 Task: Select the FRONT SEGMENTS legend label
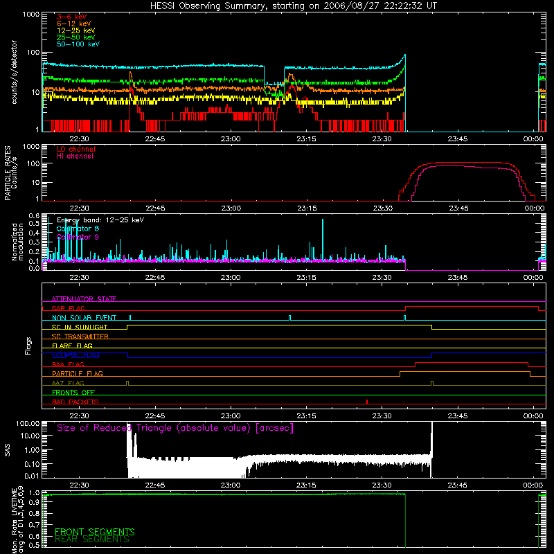coord(95,532)
